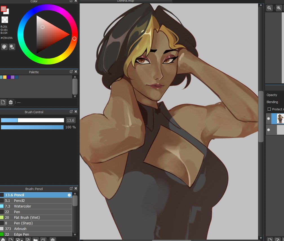
Task: Click Palette scroll up arrow
Action: (x=75, y=77)
